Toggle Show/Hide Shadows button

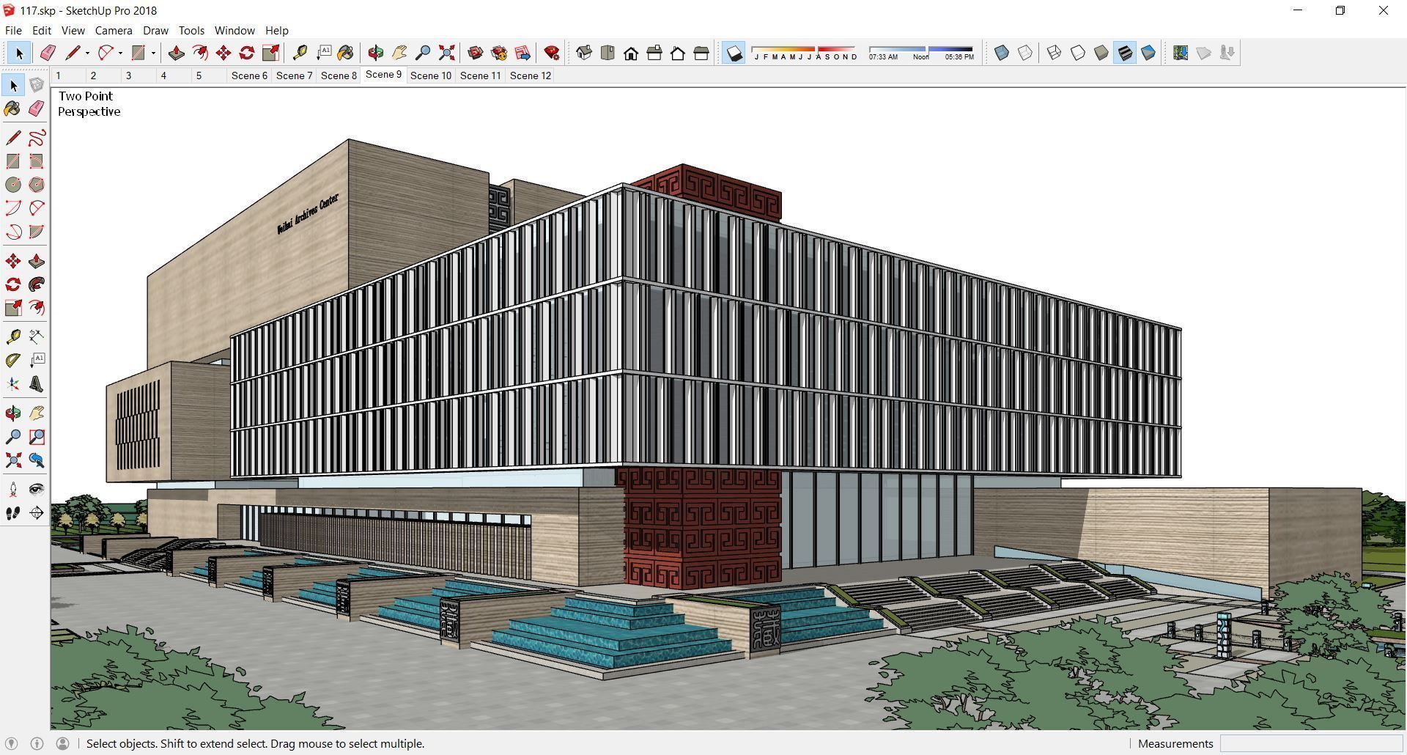point(734,53)
